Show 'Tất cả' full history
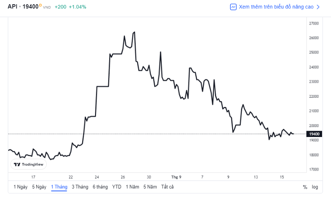This screenshot has height=197, width=331. [x=167, y=187]
